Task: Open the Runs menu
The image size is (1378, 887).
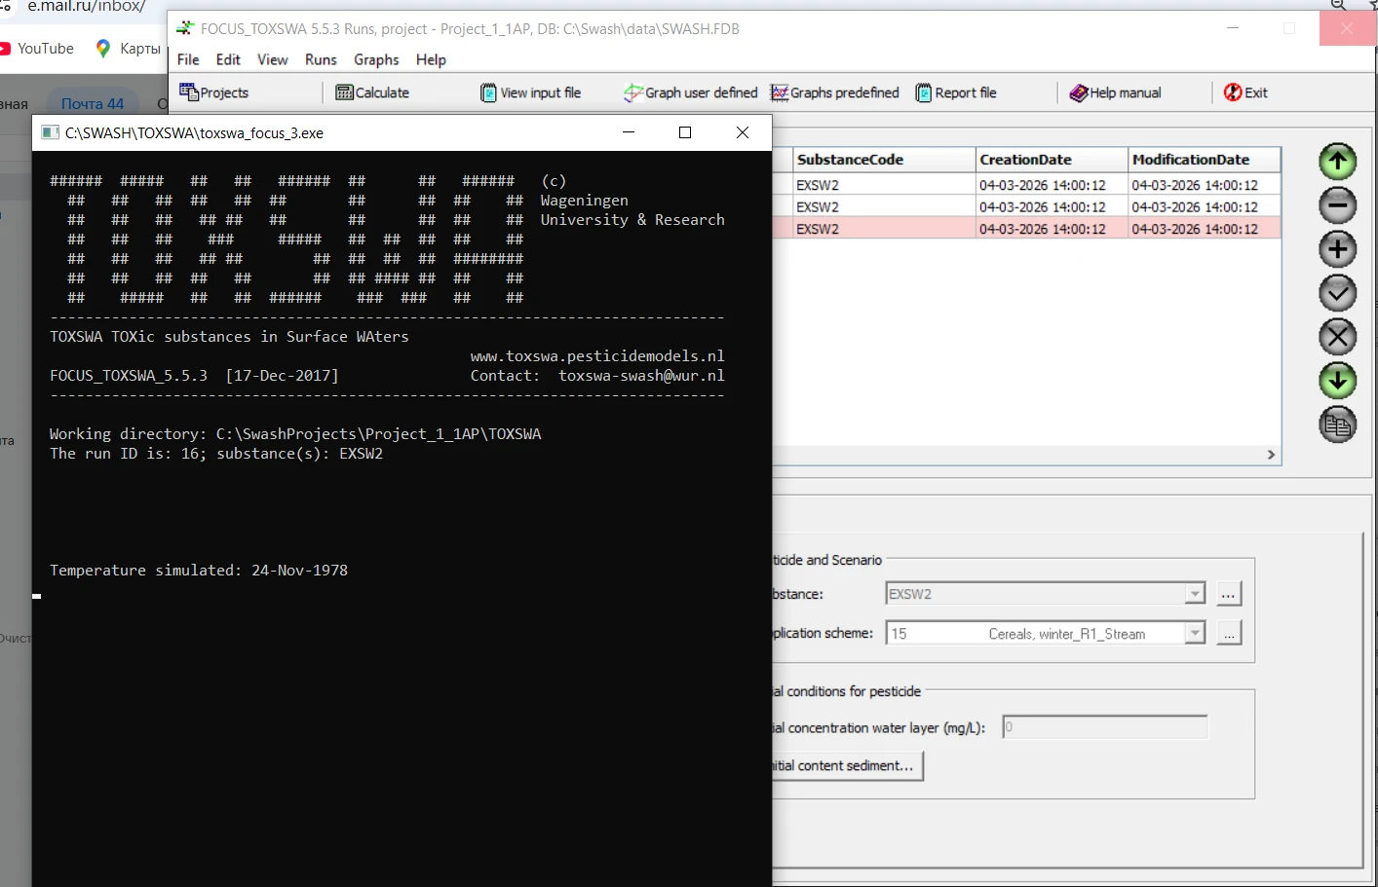Action: tap(321, 59)
